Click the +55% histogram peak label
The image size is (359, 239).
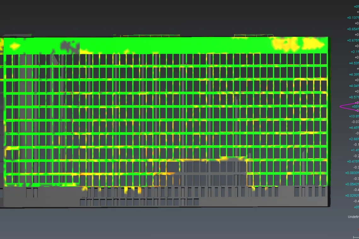point(356,107)
